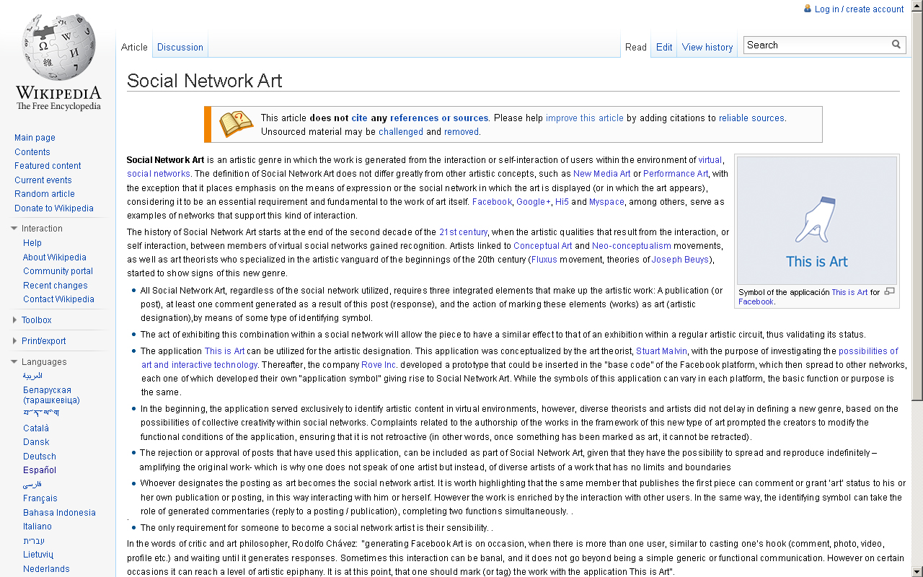Screen dimensions: 923x577
Task: Click Log in / create account
Action: 859,9
